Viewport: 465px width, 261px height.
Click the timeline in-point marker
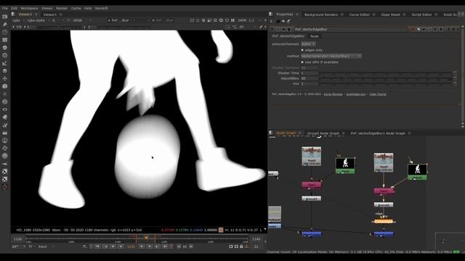click(x=136, y=238)
